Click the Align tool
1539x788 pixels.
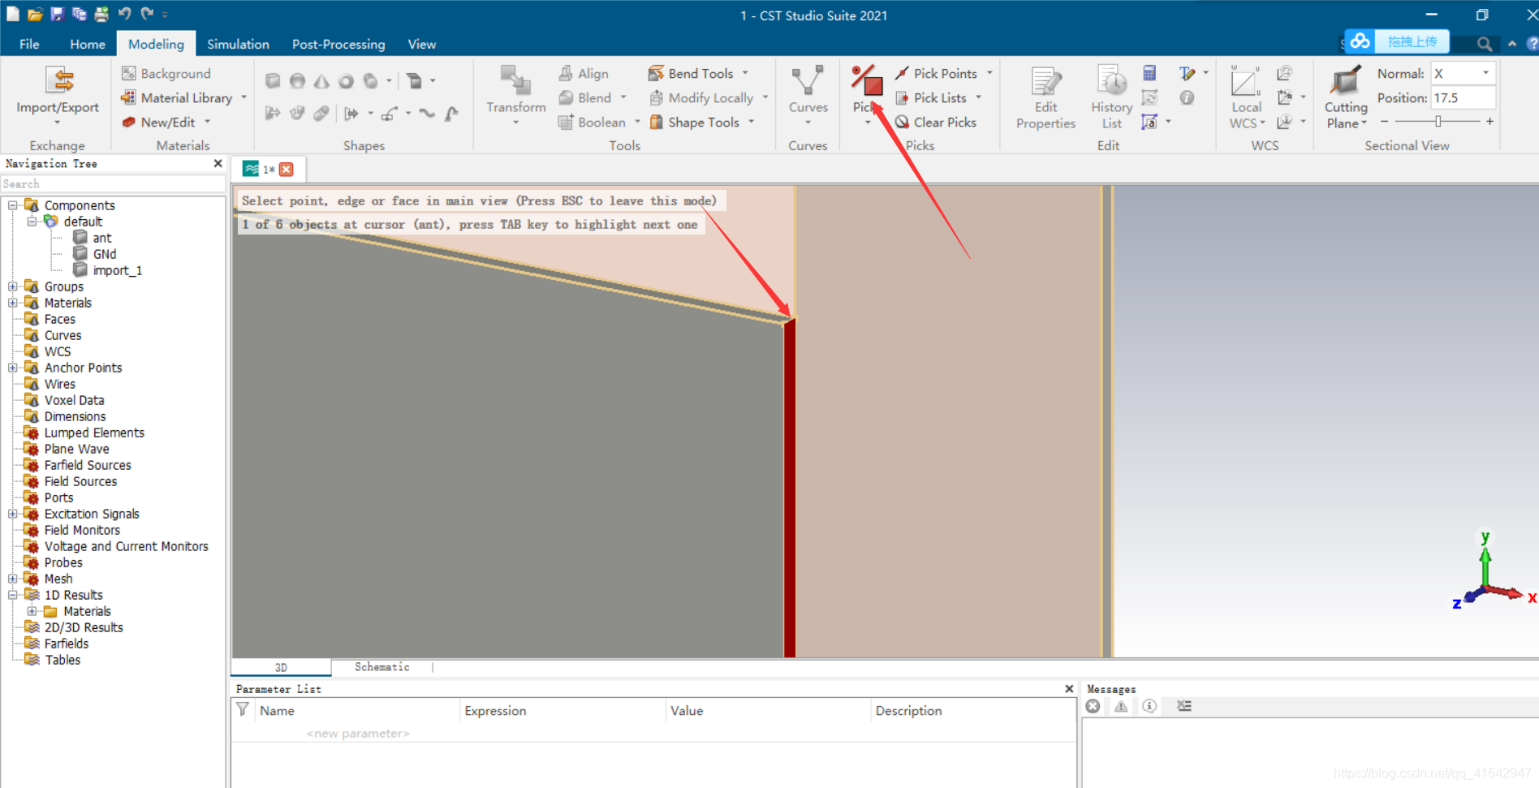584,73
